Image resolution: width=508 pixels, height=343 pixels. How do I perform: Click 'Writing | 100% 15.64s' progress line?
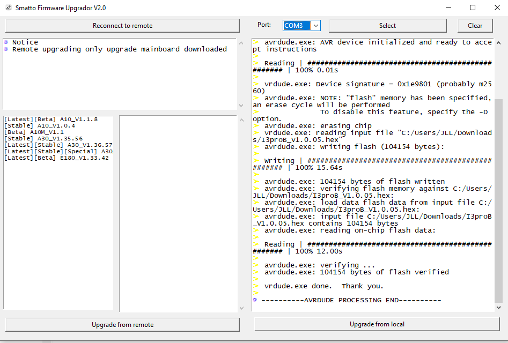click(x=372, y=164)
